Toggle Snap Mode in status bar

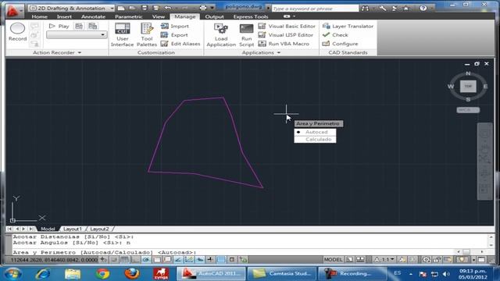(114, 260)
